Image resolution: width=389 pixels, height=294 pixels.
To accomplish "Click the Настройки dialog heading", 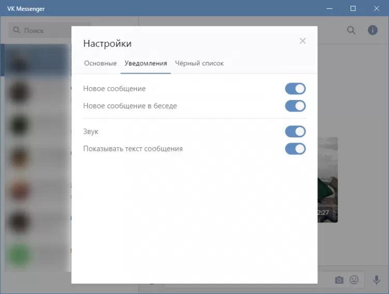I will tap(107, 44).
